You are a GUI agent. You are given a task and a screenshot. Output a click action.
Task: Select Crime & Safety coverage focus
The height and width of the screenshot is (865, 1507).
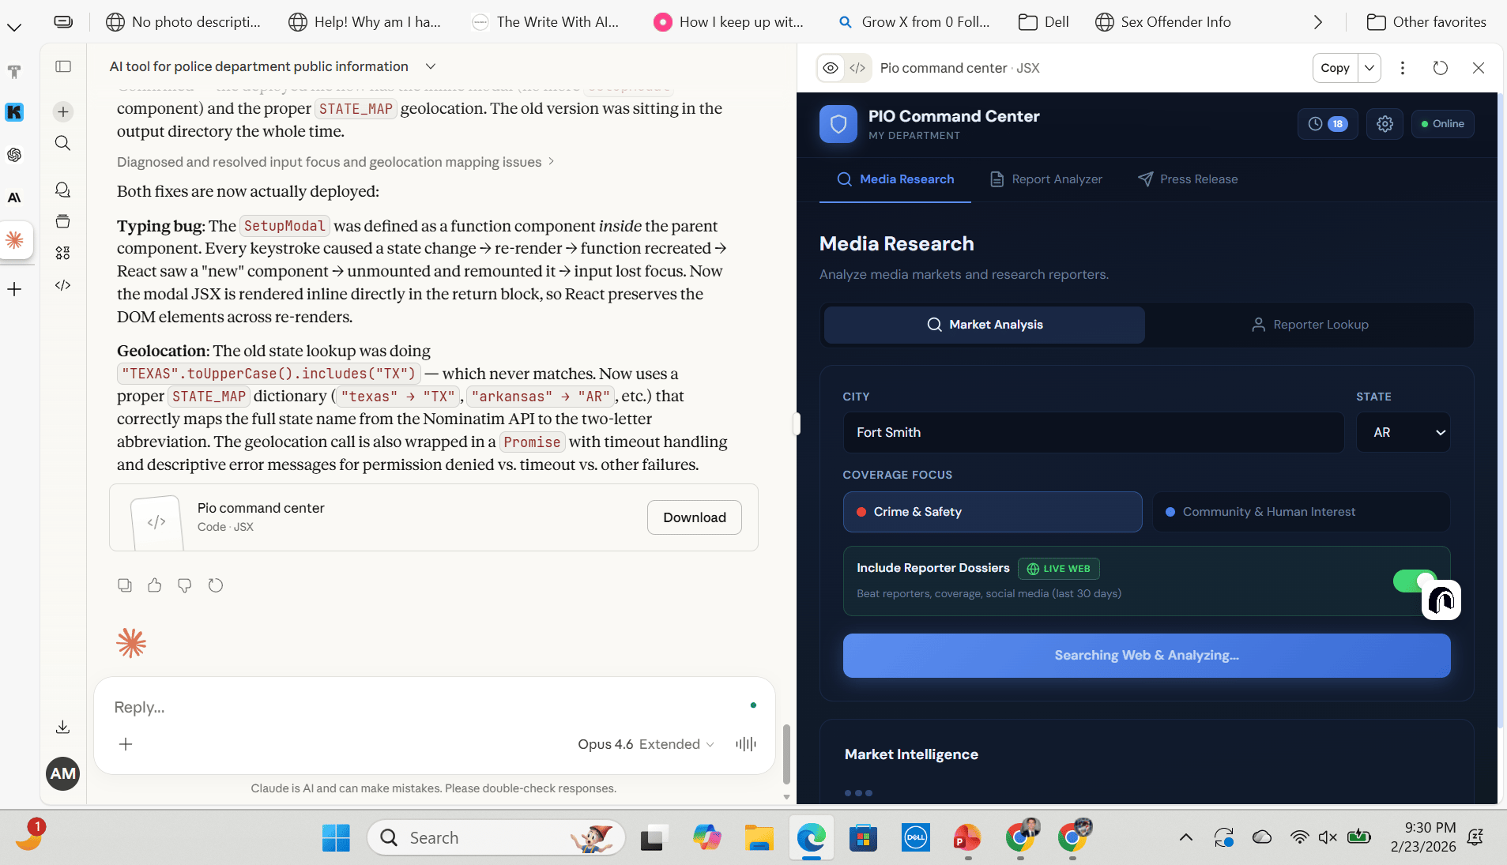coord(993,512)
